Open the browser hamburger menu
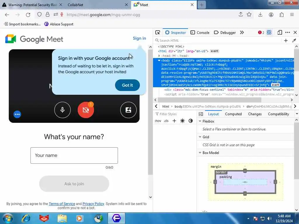 click(x=292, y=15)
